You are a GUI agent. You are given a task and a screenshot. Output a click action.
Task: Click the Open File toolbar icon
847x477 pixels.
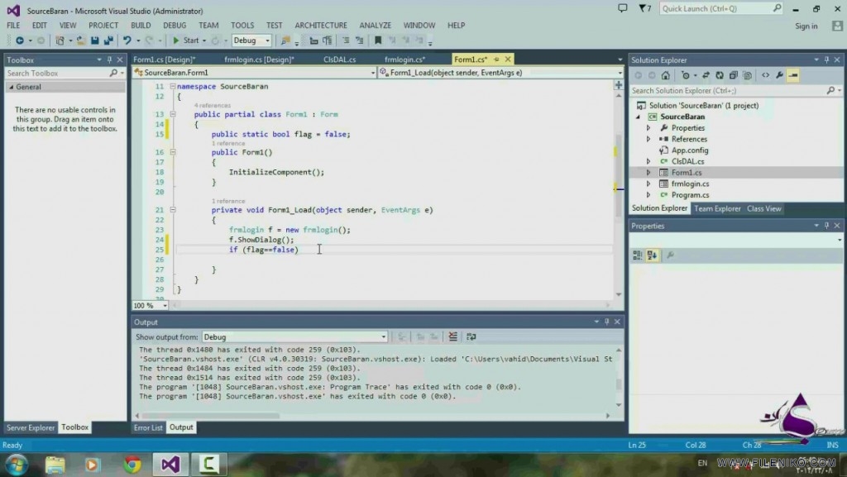[80, 41]
